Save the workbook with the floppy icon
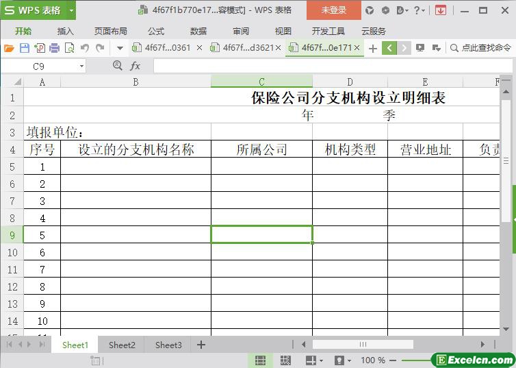 25,48
